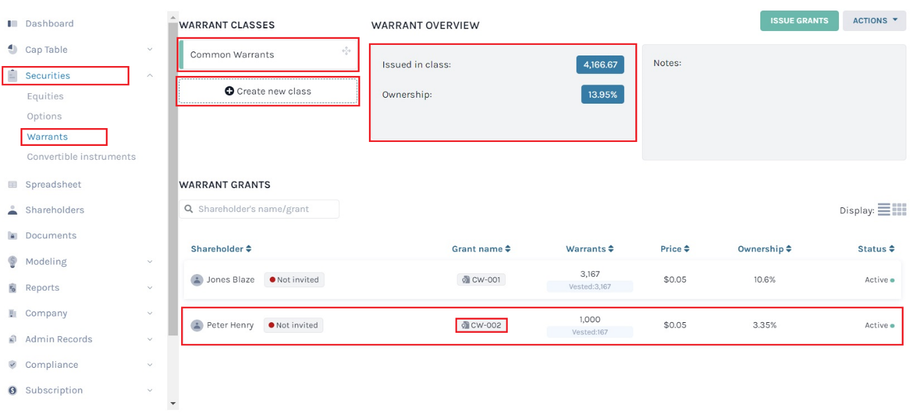Click sidebar scrollbar up arrow
The width and height of the screenshot is (913, 416).
click(x=173, y=17)
